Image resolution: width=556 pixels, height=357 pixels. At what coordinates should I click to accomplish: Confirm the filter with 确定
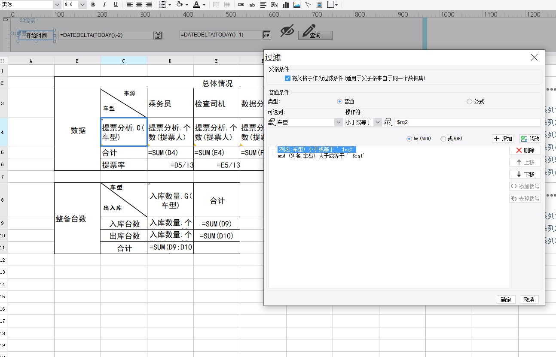point(506,300)
